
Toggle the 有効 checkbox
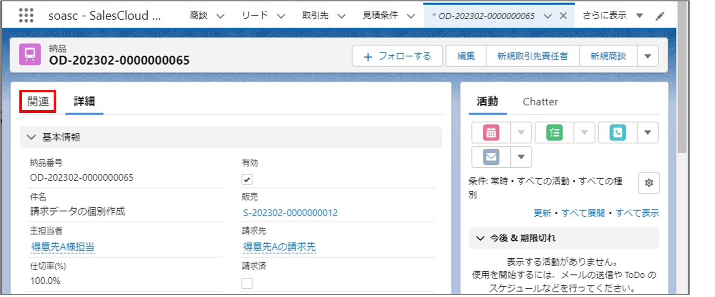(247, 179)
